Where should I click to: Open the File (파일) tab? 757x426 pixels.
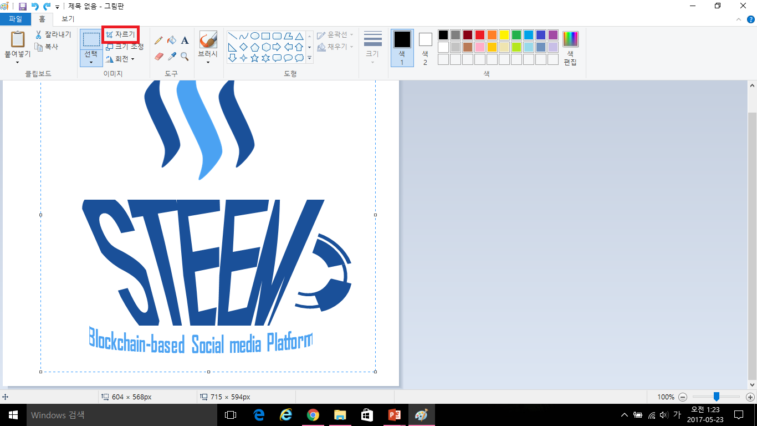[16, 19]
